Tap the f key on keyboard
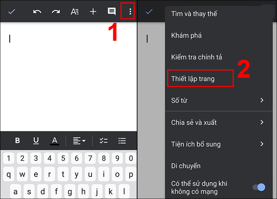Screen dimensions: 277x199 [56, 191]
